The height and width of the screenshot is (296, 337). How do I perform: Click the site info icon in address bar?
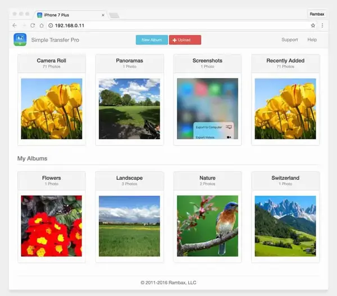click(51, 25)
